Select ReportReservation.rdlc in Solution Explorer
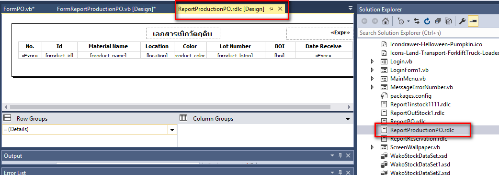The width and height of the screenshot is (499, 175). point(419,139)
